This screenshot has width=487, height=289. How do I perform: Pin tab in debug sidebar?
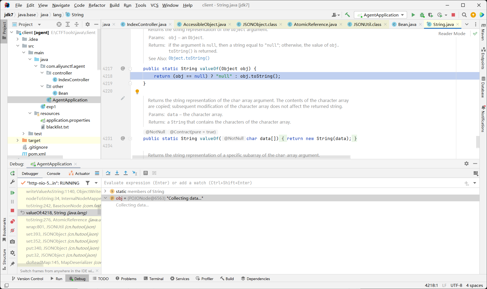tap(12, 264)
